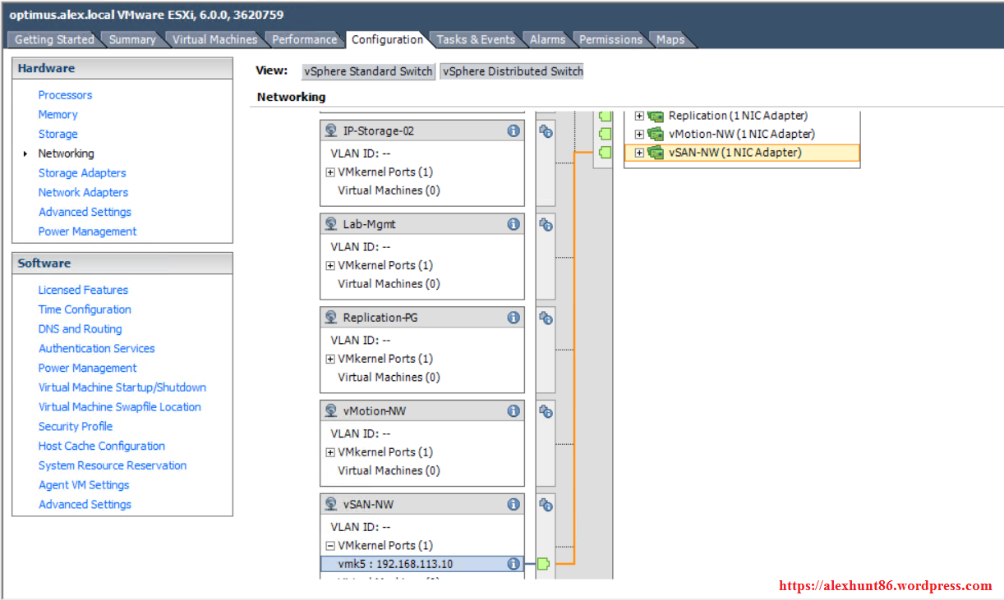1004x600 pixels.
Task: Open Security Profile in the Software panel
Action: (76, 426)
